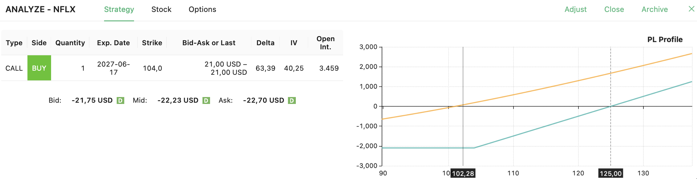This screenshot has width=697, height=179.
Task: Click the D badge next to Ask price
Action: [x=292, y=100]
